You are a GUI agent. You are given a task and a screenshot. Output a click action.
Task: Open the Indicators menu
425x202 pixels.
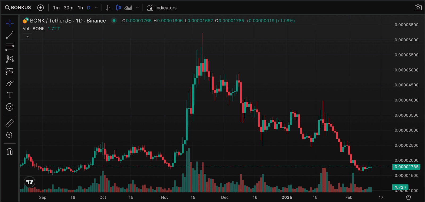point(162,8)
